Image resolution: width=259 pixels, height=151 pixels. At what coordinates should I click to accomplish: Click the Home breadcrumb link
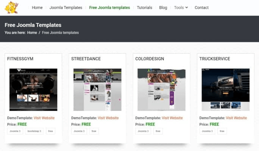tap(32, 32)
